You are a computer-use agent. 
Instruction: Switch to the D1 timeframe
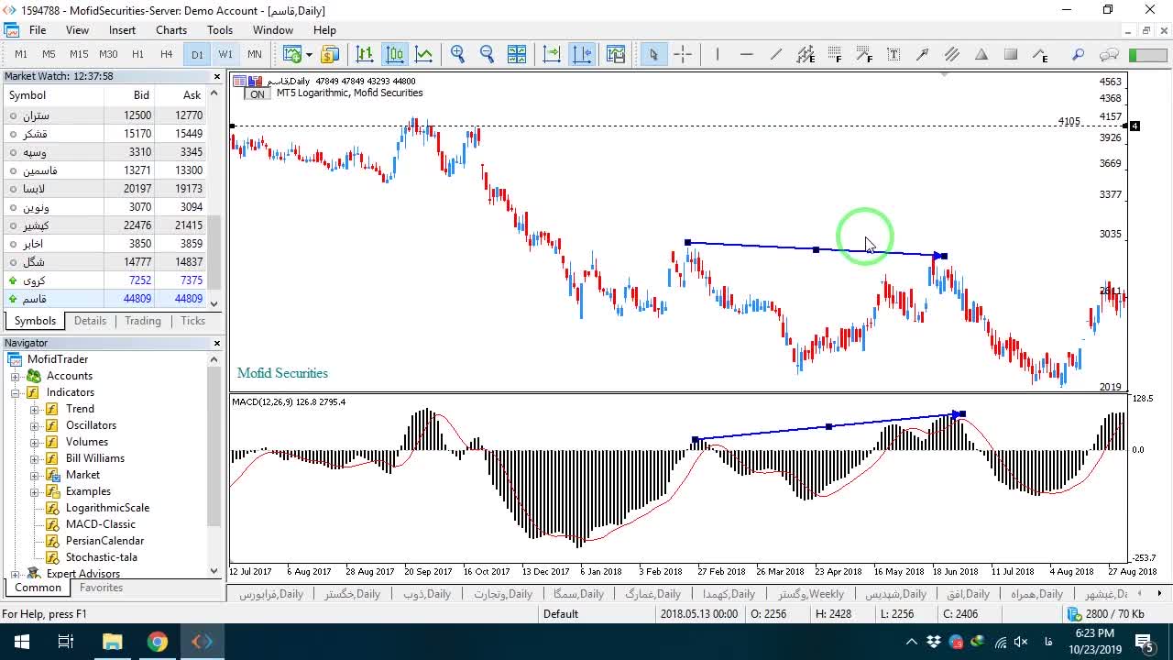pyautogui.click(x=197, y=55)
